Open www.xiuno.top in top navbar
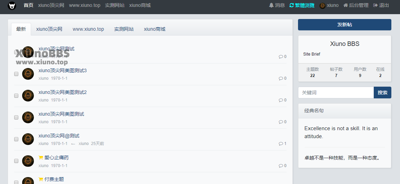Viewport: 400px width, 184px height. tap(85, 6)
